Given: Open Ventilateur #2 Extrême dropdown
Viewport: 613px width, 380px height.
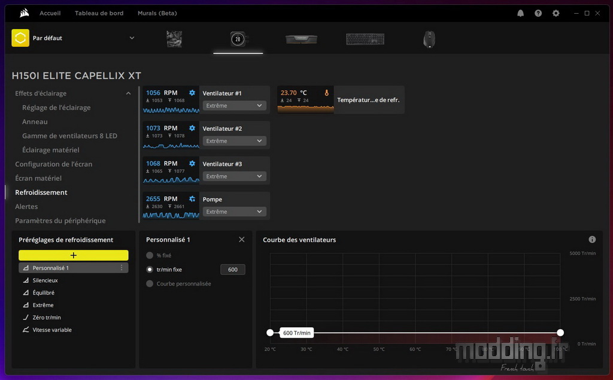Looking at the screenshot, I should (x=234, y=141).
